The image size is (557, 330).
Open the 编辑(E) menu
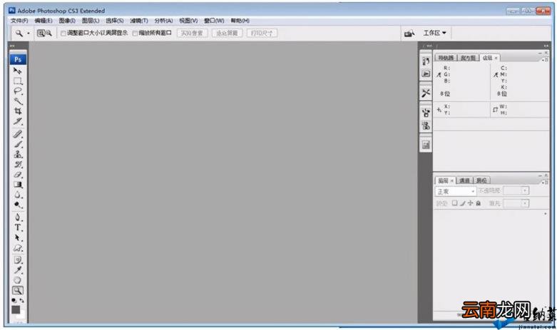[x=44, y=21]
